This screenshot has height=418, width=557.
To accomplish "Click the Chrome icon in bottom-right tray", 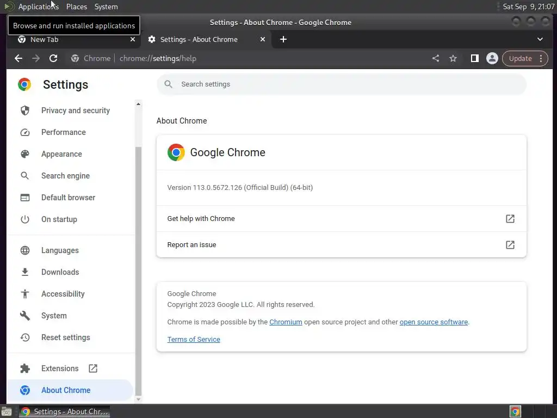I will coord(515,411).
